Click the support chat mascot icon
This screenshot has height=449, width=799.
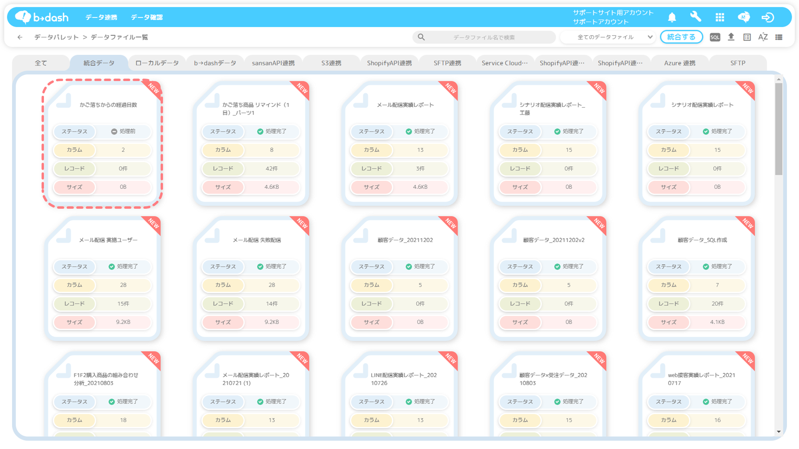(x=743, y=17)
